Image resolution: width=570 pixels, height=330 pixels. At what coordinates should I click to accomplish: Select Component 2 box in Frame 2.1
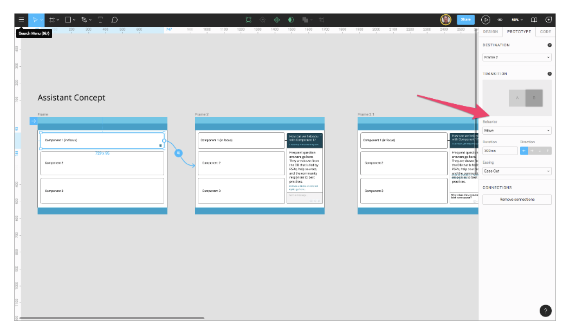click(x=404, y=163)
